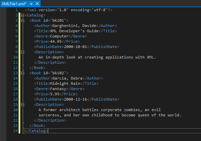The image size is (201, 141).
Task: Collapse the Catalog element outline
Action: (22, 15)
